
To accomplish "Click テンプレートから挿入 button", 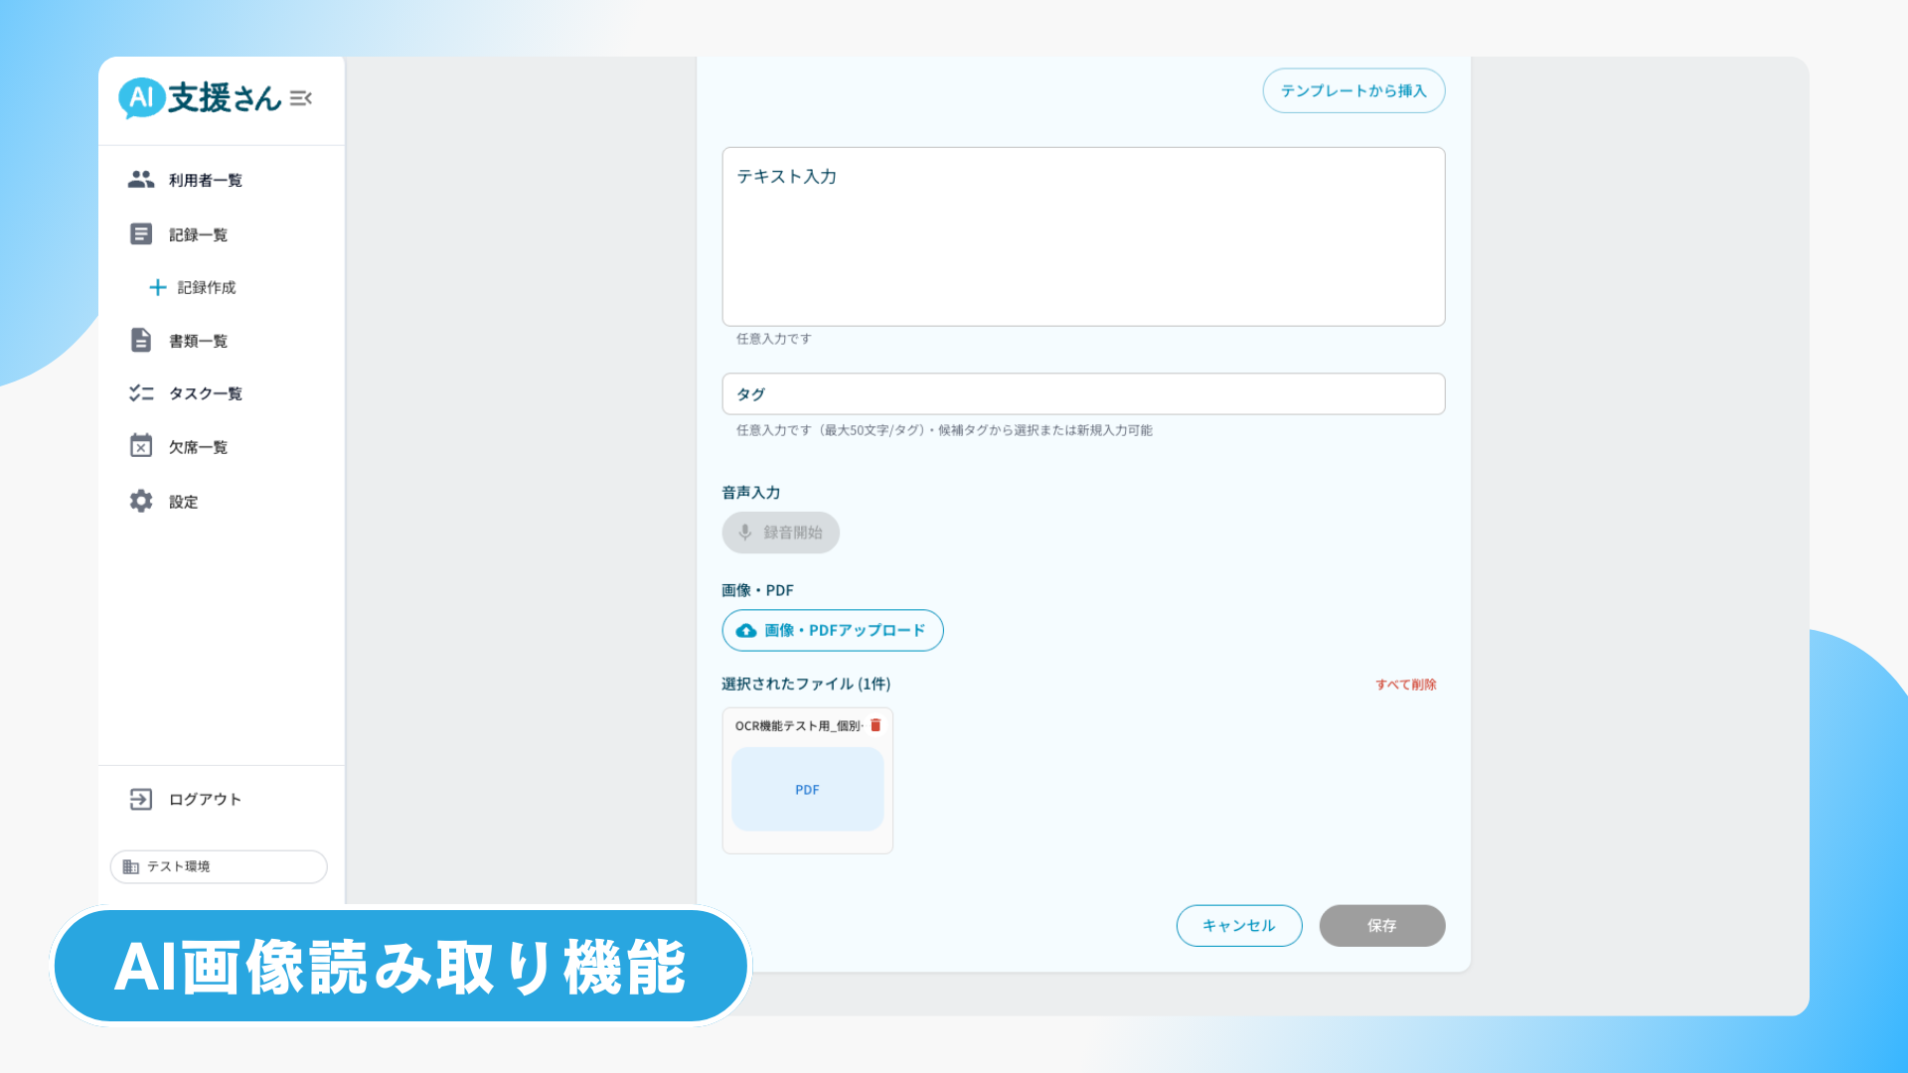I will pyautogui.click(x=1353, y=90).
